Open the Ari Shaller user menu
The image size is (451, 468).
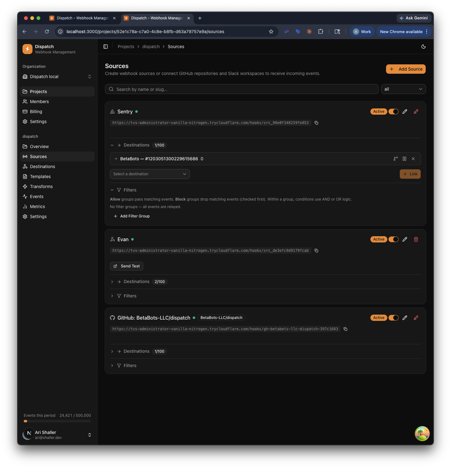[57, 435]
